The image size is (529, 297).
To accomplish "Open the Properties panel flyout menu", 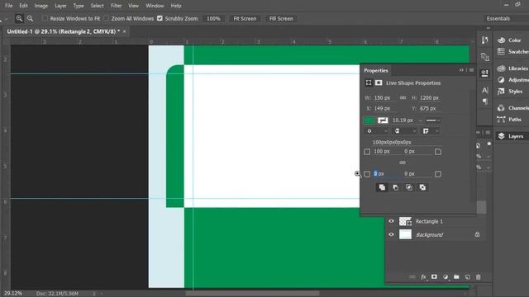I will [471, 70].
